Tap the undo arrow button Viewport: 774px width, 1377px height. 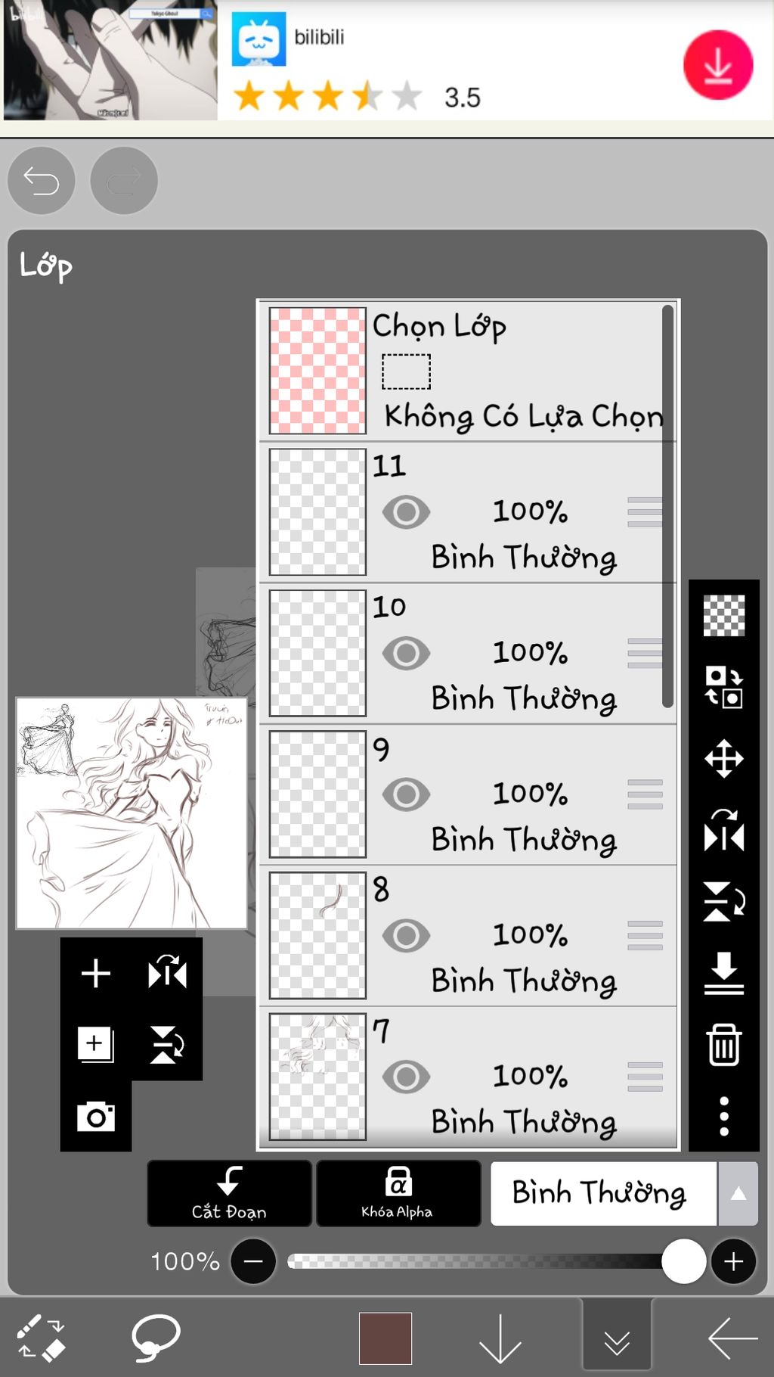coord(41,181)
